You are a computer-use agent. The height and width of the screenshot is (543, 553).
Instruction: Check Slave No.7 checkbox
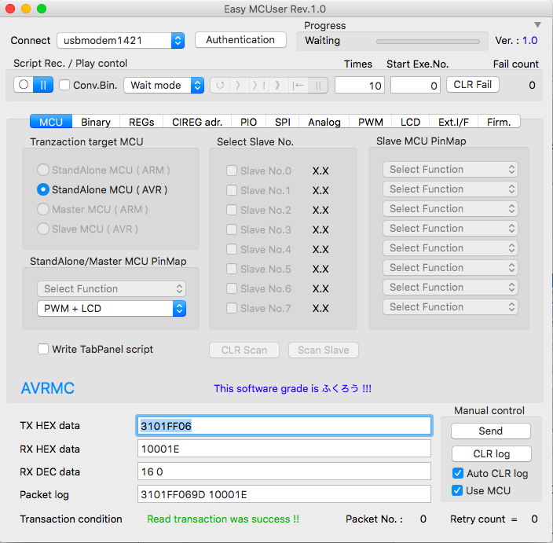(232, 308)
